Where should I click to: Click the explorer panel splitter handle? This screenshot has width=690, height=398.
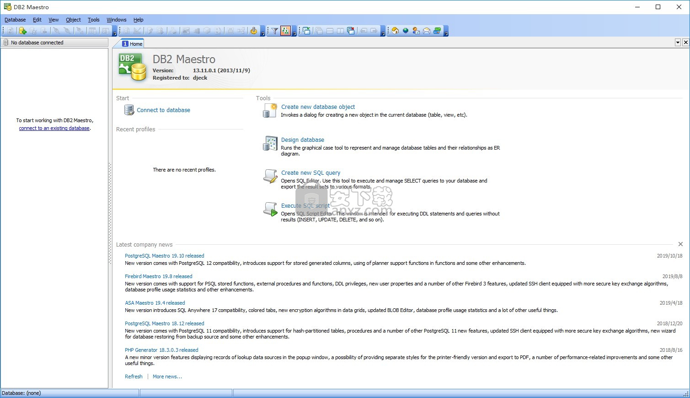click(110, 214)
